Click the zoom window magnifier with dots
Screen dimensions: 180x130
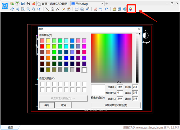tap(17, 9)
